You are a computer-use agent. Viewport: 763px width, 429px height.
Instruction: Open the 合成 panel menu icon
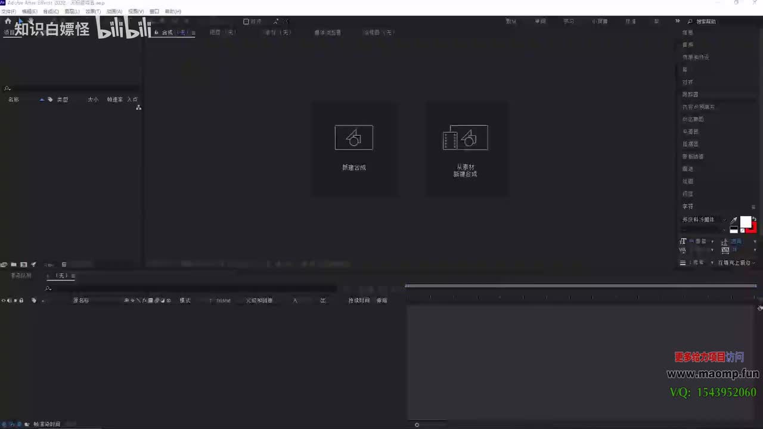pos(193,33)
